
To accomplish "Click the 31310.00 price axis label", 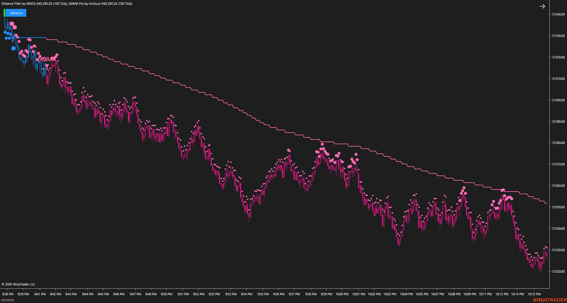I will [x=558, y=79].
